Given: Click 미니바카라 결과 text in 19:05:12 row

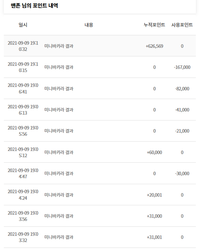Looking at the screenshot, I should [59, 152].
